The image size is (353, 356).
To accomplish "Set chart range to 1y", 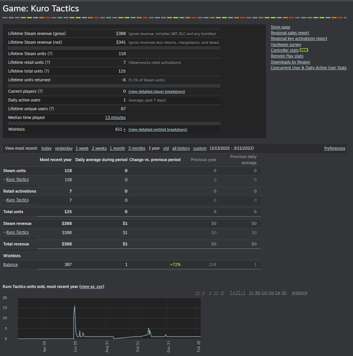I will [251, 293].
